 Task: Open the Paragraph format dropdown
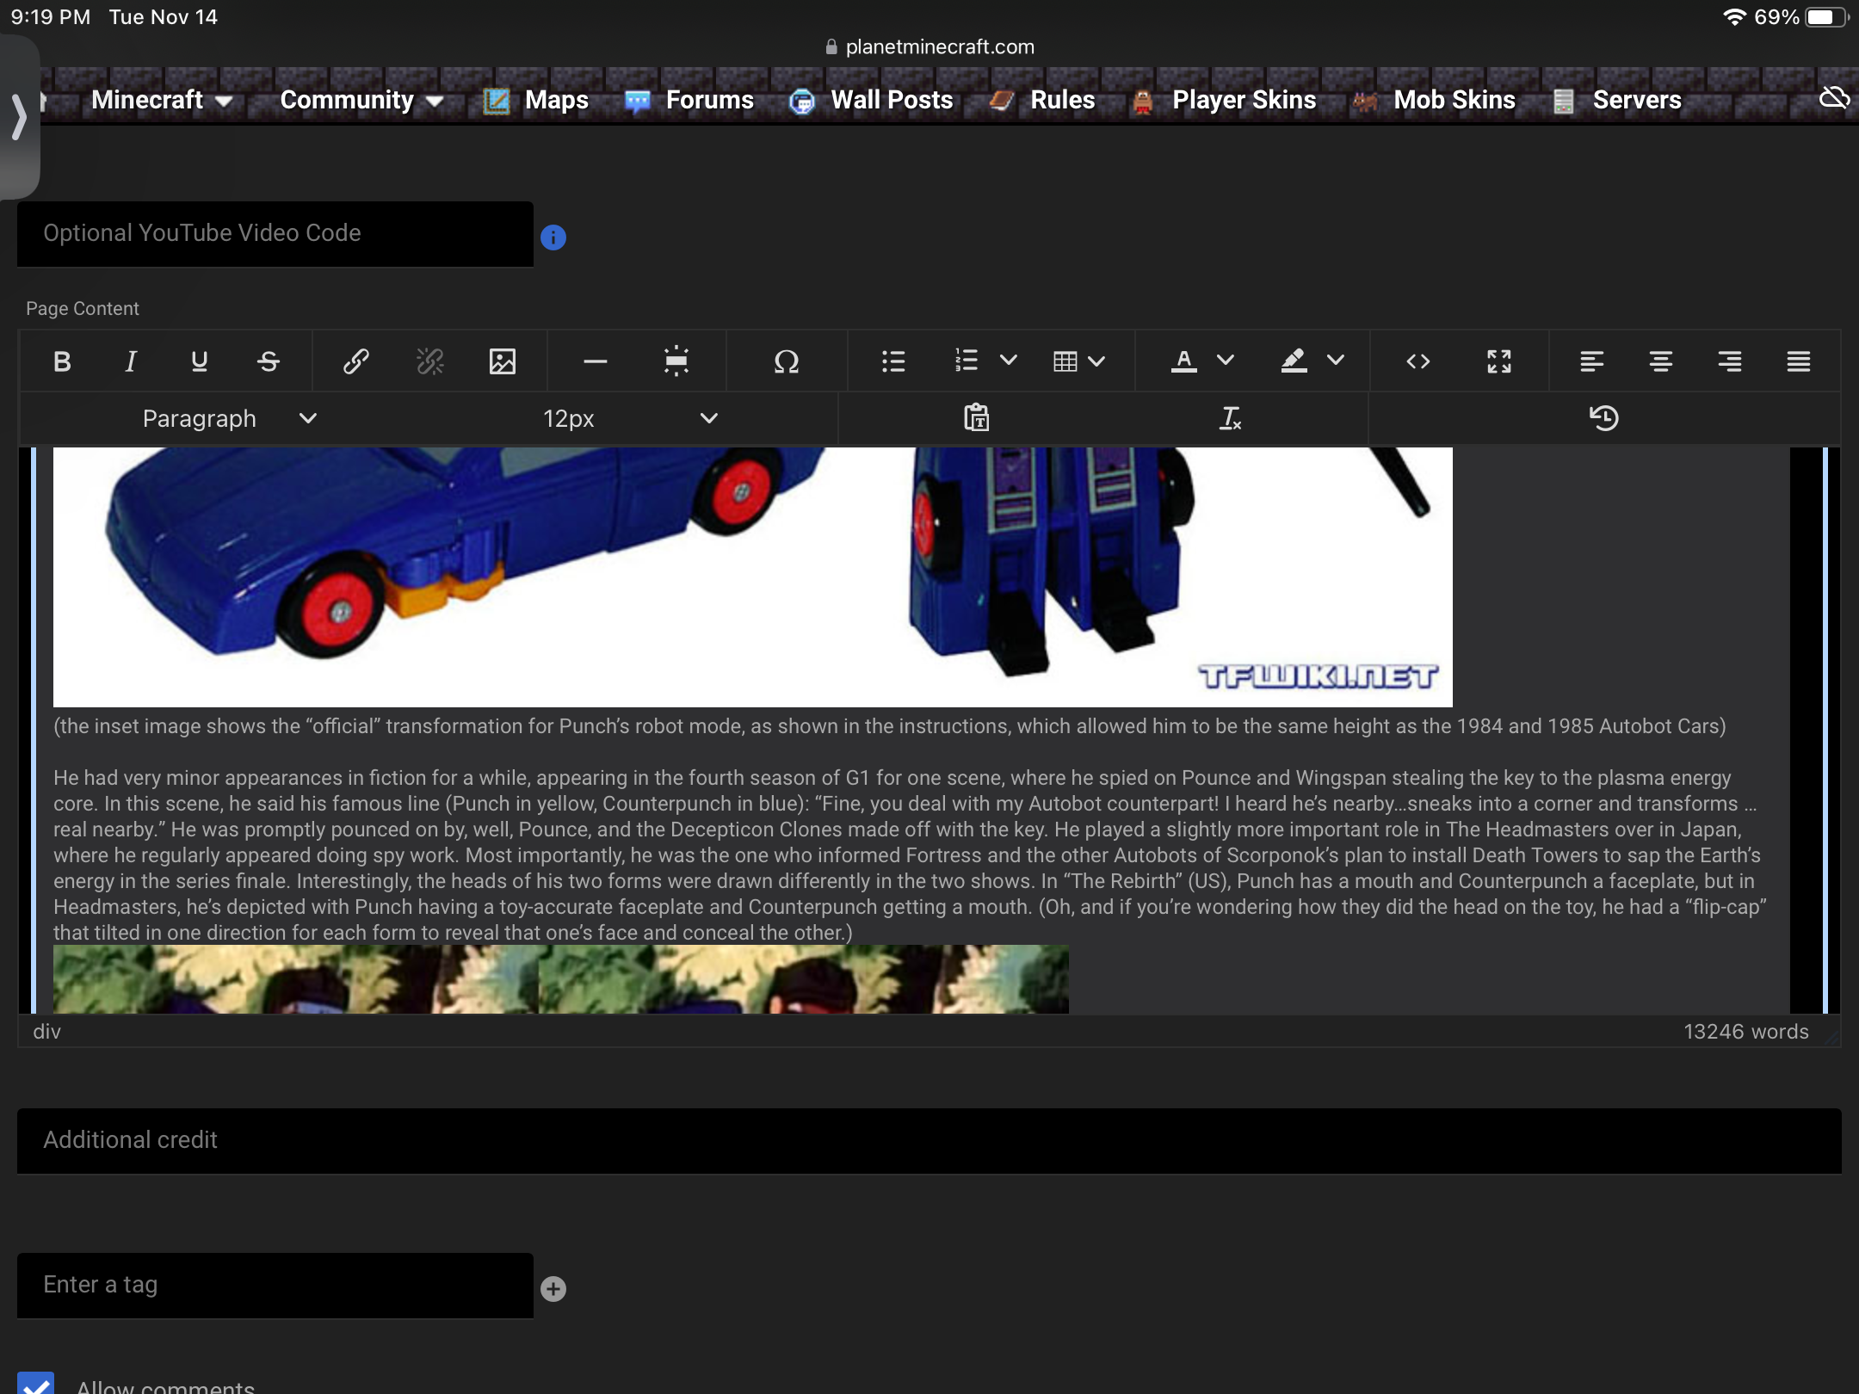(229, 418)
